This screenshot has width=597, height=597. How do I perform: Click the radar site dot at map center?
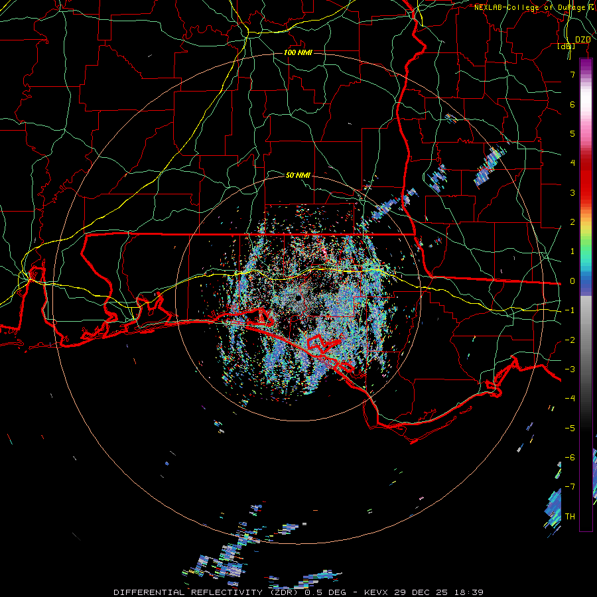298,298
